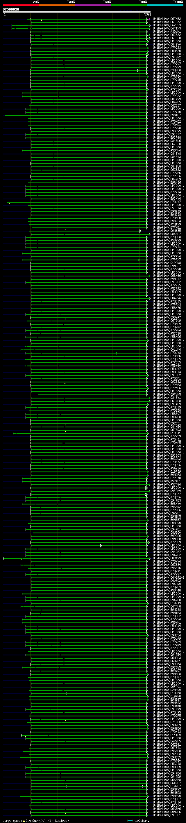The width and height of the screenshot is (186, 823).
Task: Open the UniRef100_C6ZS23 hit
Action: tap(167, 25)
